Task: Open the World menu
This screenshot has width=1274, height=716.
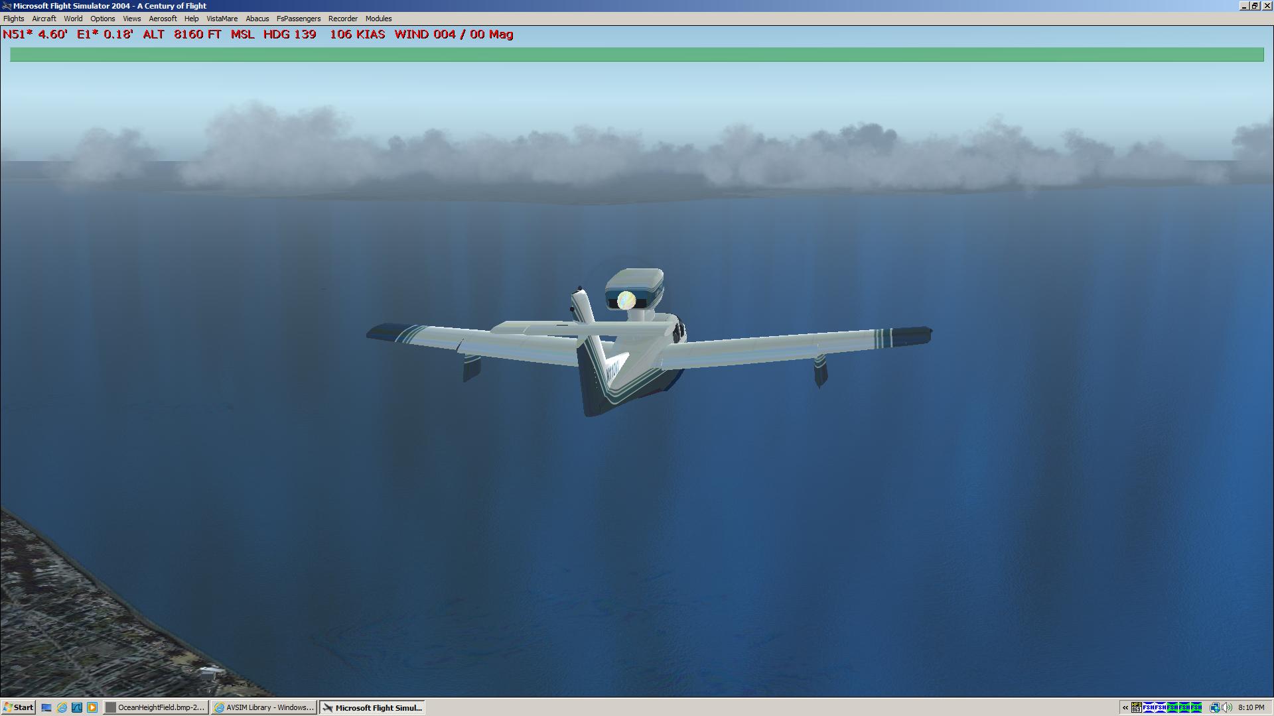Action: (73, 19)
